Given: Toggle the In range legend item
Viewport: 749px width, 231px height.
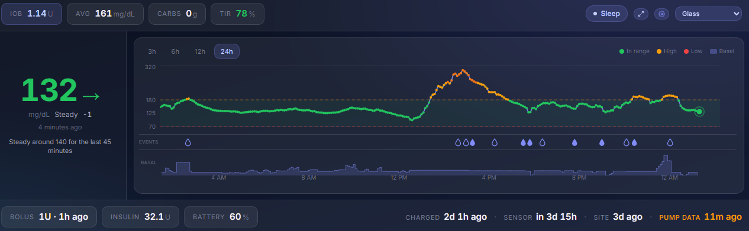Looking at the screenshot, I should [634, 51].
